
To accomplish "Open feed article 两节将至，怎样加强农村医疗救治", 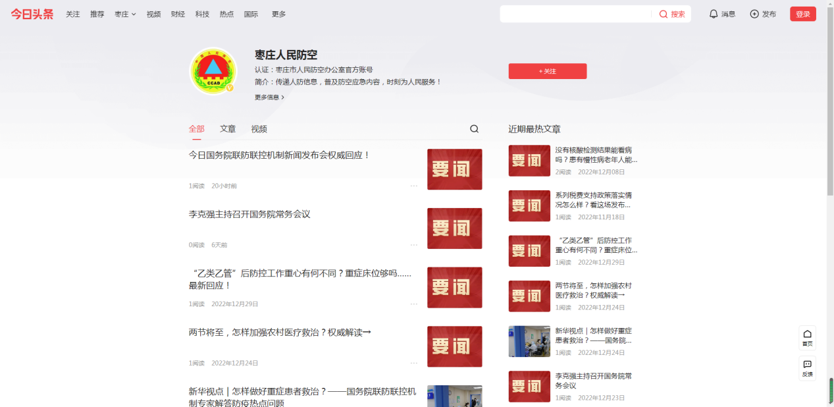I will [280, 332].
